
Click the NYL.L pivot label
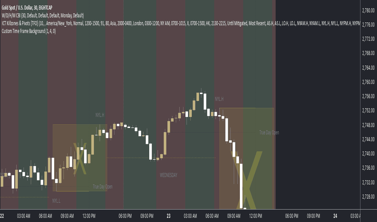coord(56,201)
